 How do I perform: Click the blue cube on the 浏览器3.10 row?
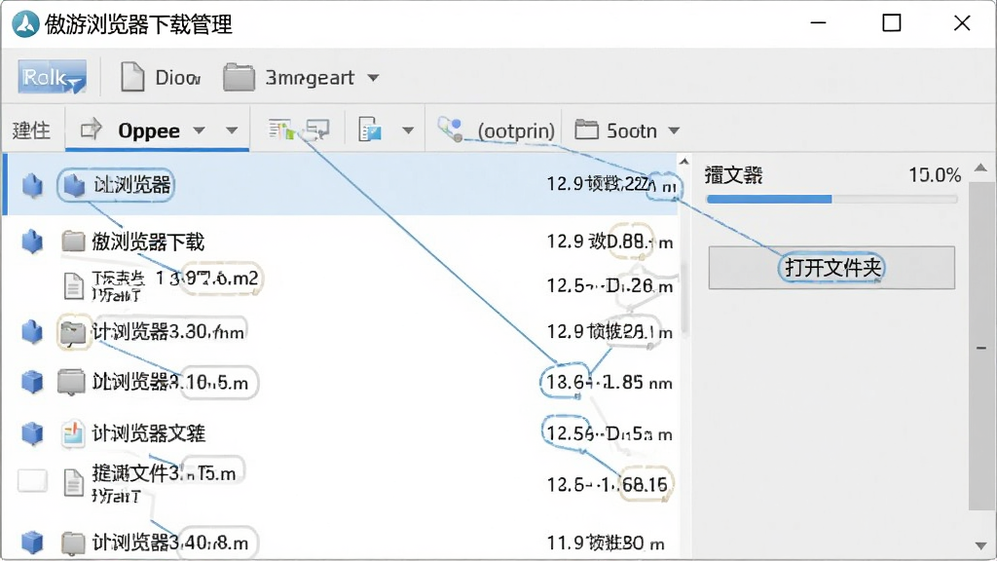32,382
